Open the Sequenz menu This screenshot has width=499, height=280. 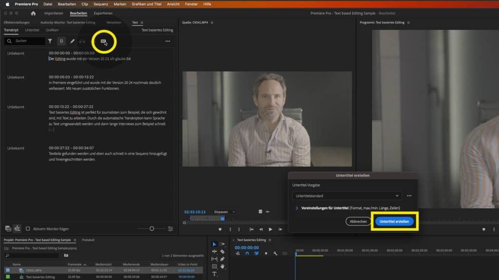[101, 4]
